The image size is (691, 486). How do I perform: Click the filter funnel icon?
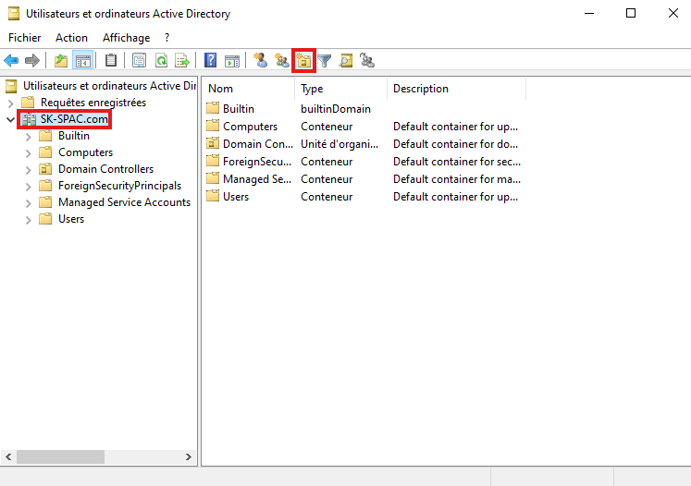click(325, 61)
